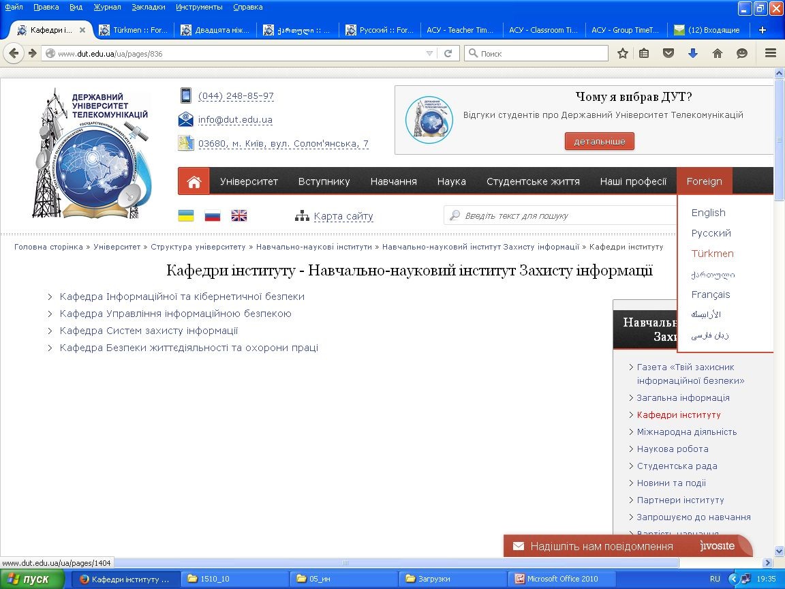Screen dimensions: 785x589
Task: Open the 'Правка' menu
Action: point(46,7)
